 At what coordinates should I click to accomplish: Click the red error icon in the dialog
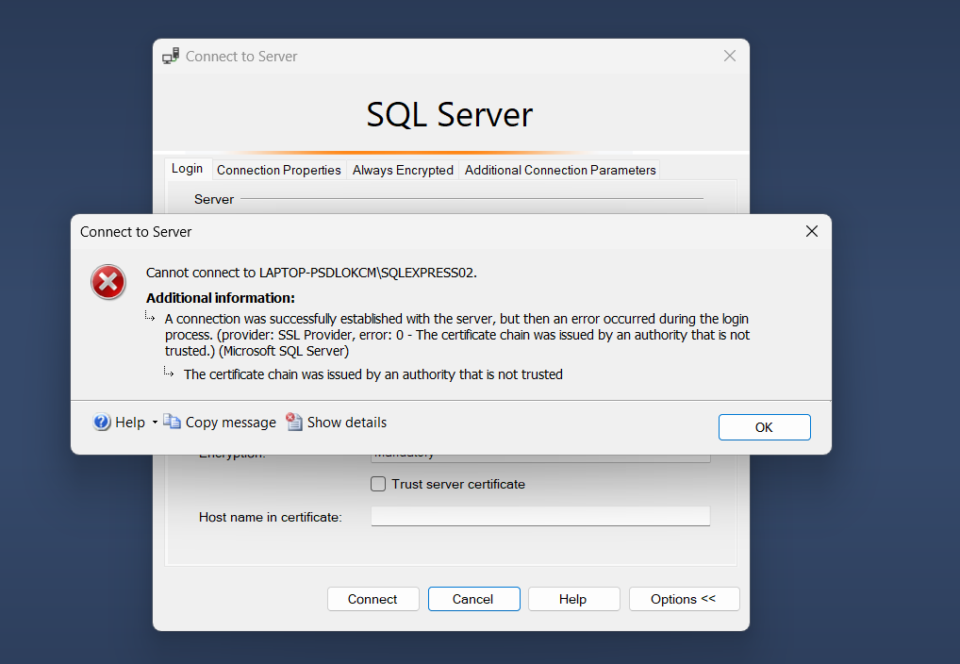coord(108,282)
